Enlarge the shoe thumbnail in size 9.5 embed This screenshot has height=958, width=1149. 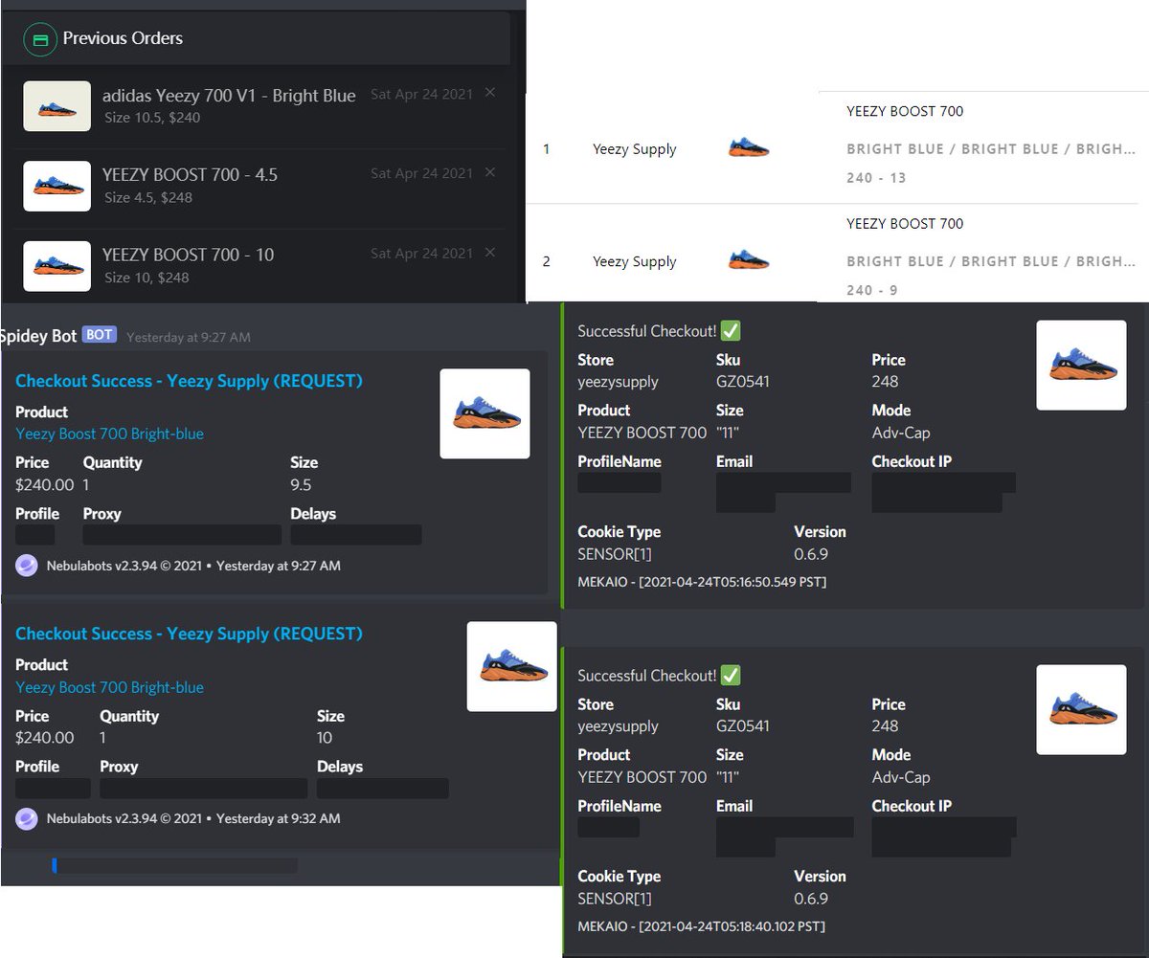[484, 413]
